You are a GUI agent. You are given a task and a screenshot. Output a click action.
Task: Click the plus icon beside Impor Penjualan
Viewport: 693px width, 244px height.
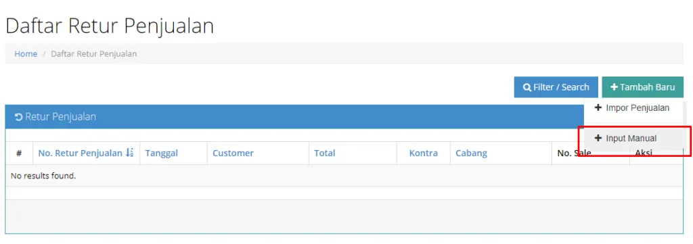click(x=598, y=107)
